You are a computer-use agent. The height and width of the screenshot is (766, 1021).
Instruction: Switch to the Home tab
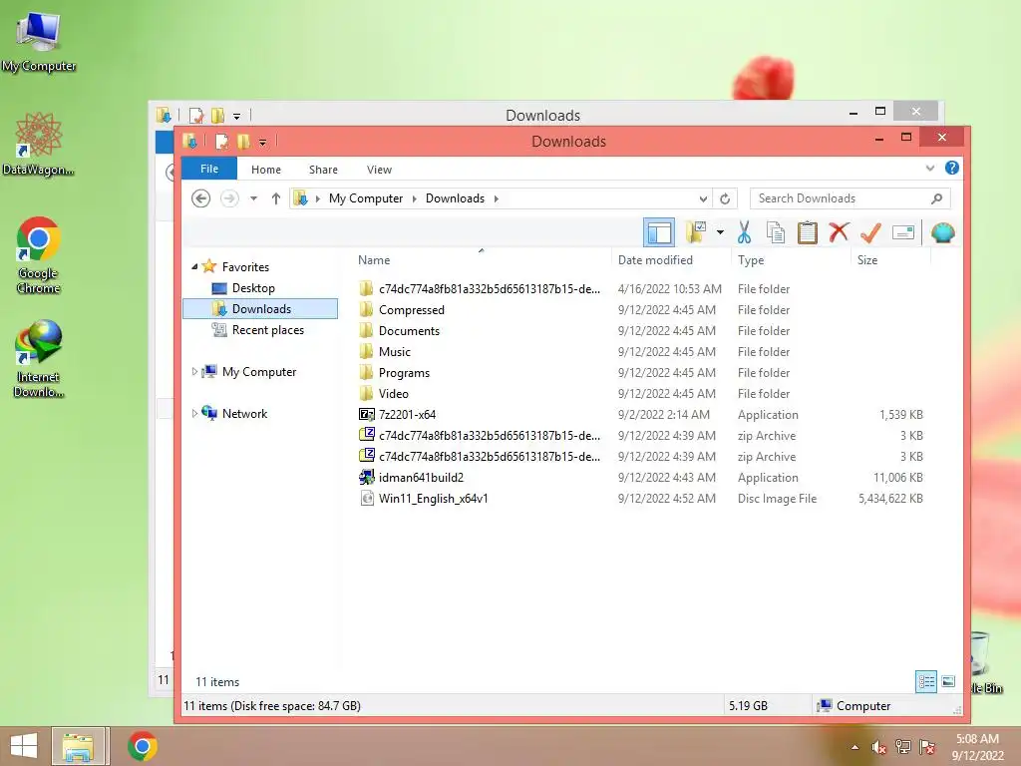point(265,170)
